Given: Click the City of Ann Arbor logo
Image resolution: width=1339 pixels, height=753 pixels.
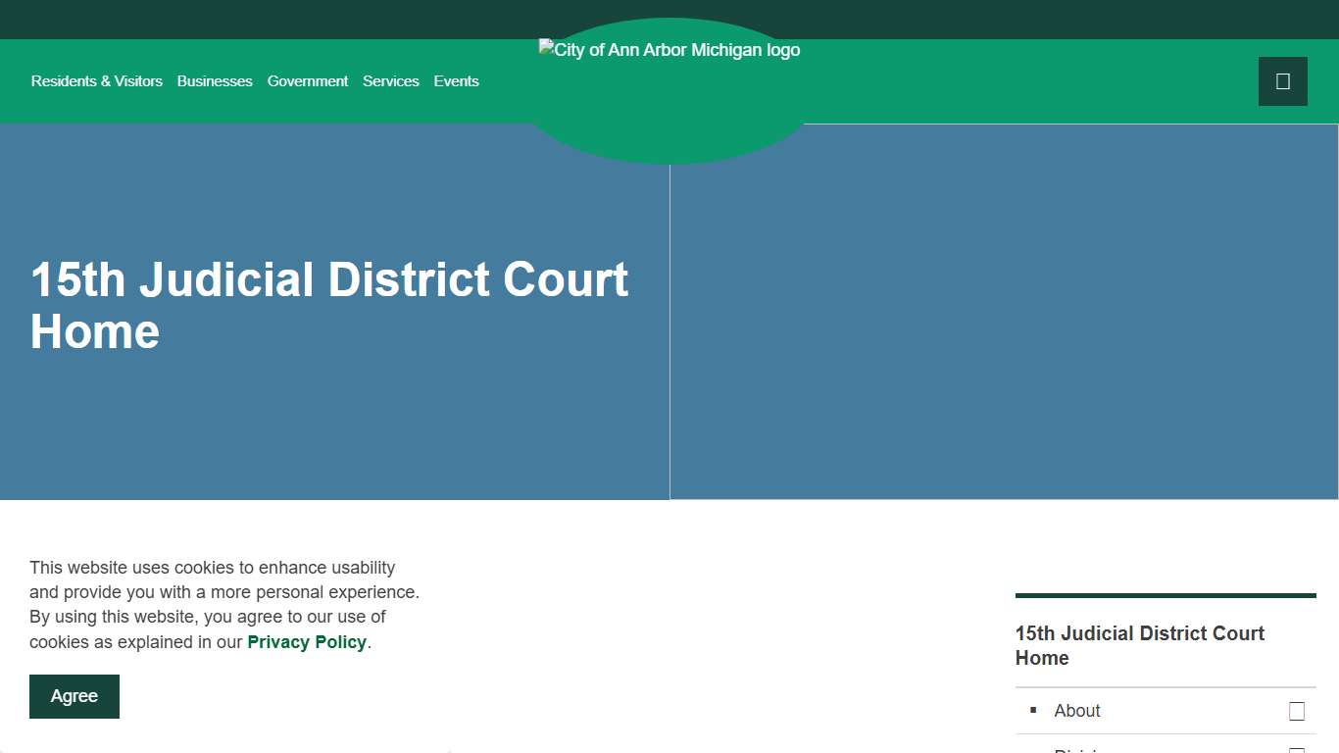Looking at the screenshot, I should tap(669, 49).
